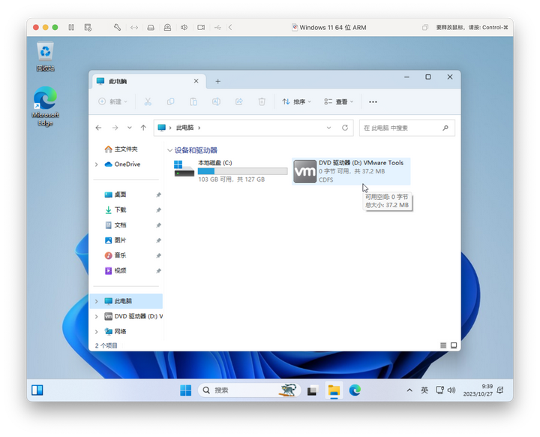Expand the 网络 tree node
This screenshot has width=540, height=437.
[x=97, y=332]
